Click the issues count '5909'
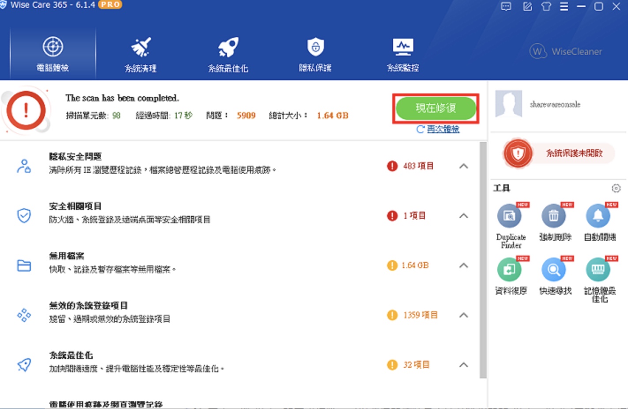Viewport: 628px width, 411px height. (x=246, y=116)
